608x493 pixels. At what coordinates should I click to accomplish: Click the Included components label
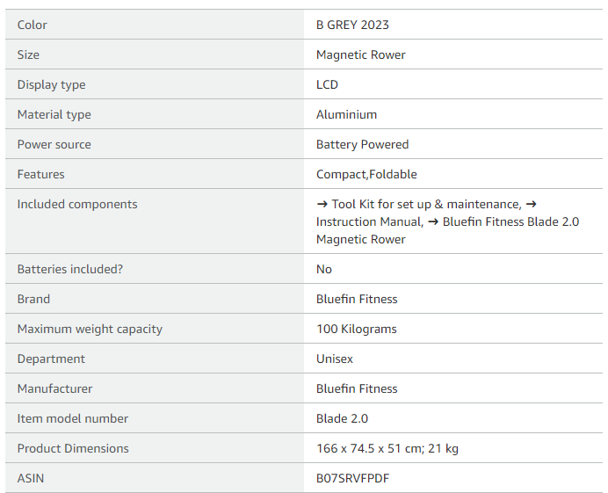(x=77, y=204)
